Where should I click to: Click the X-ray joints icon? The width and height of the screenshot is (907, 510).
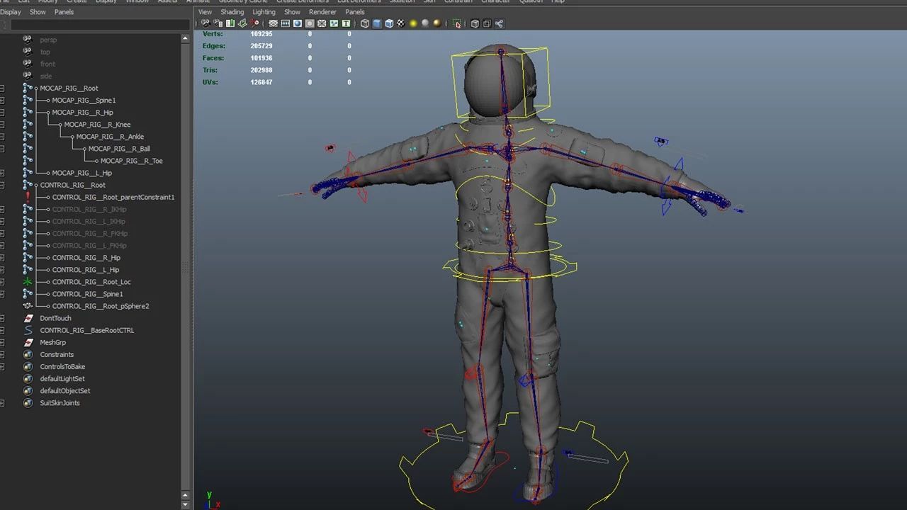point(499,23)
